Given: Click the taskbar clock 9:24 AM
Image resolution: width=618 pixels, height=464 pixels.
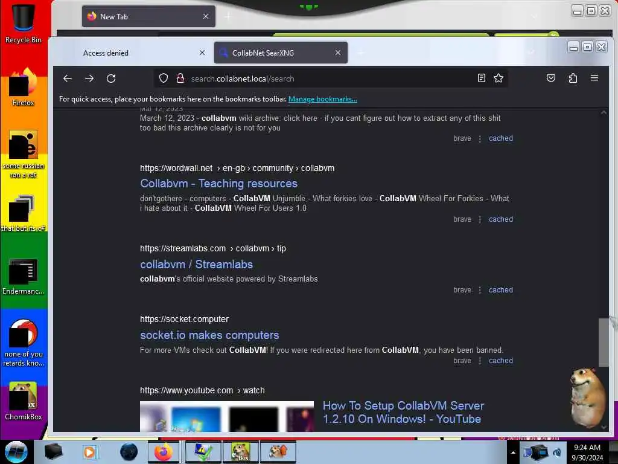Looking at the screenshot, I should point(587,453).
